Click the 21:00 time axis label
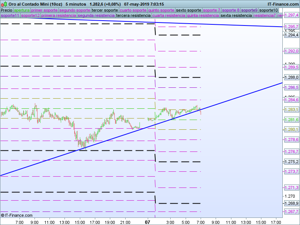 125,222
